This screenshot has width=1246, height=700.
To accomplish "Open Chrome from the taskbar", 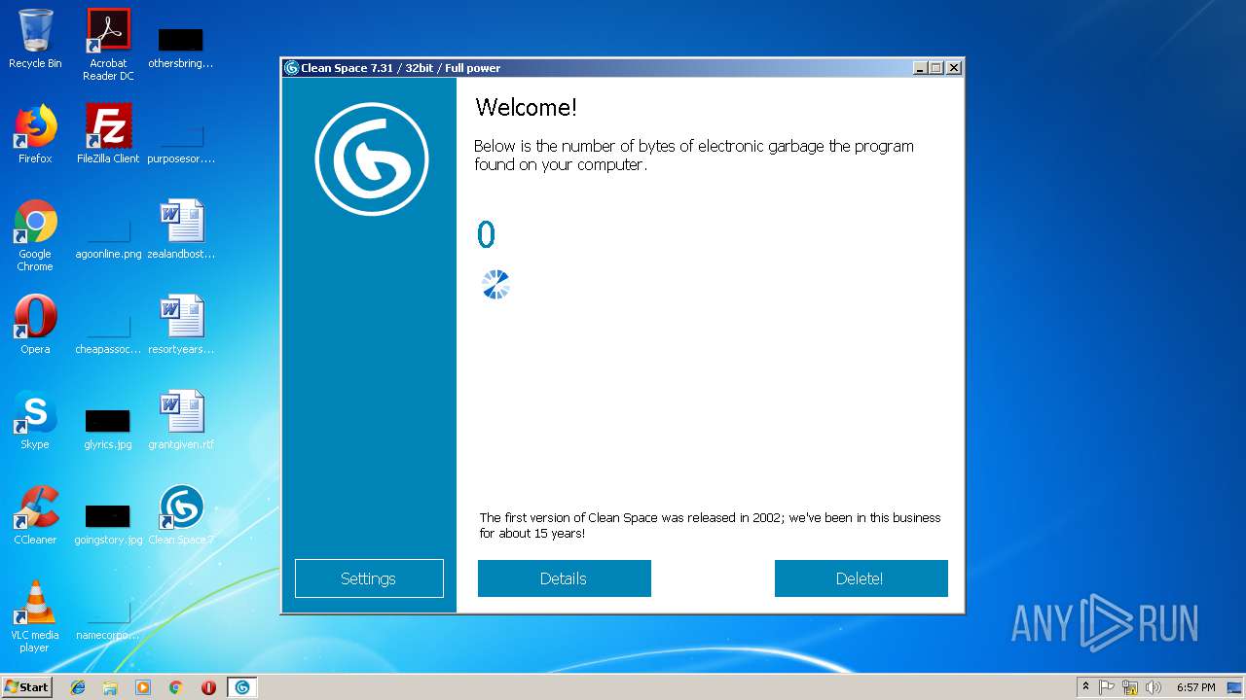I will pos(176,687).
